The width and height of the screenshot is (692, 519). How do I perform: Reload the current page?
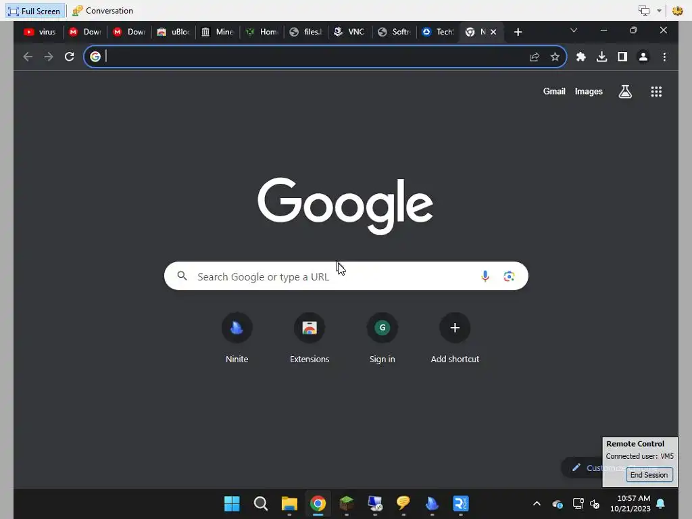tap(70, 57)
